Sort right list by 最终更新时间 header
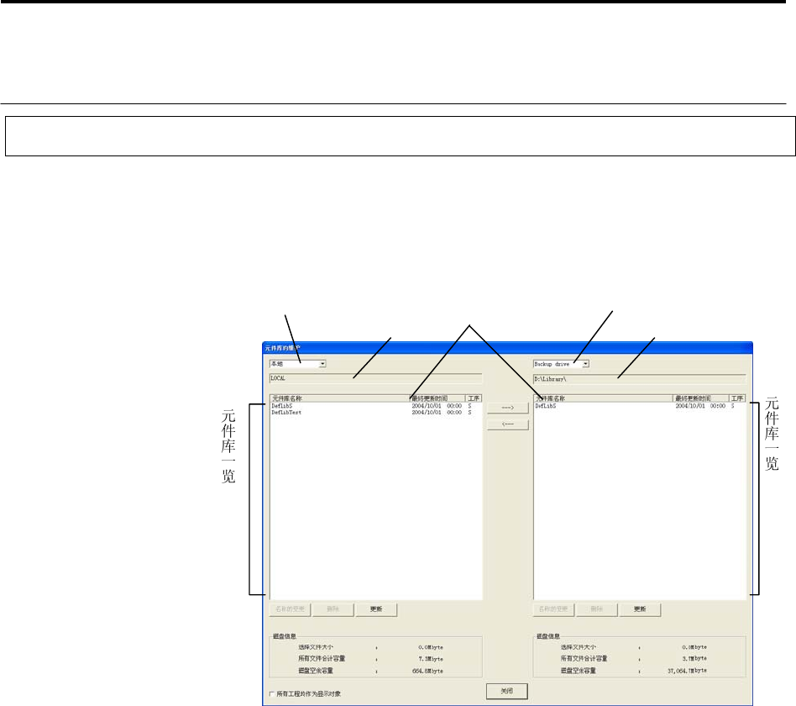Image resolution: width=796 pixels, height=706 pixels. pyautogui.click(x=700, y=398)
